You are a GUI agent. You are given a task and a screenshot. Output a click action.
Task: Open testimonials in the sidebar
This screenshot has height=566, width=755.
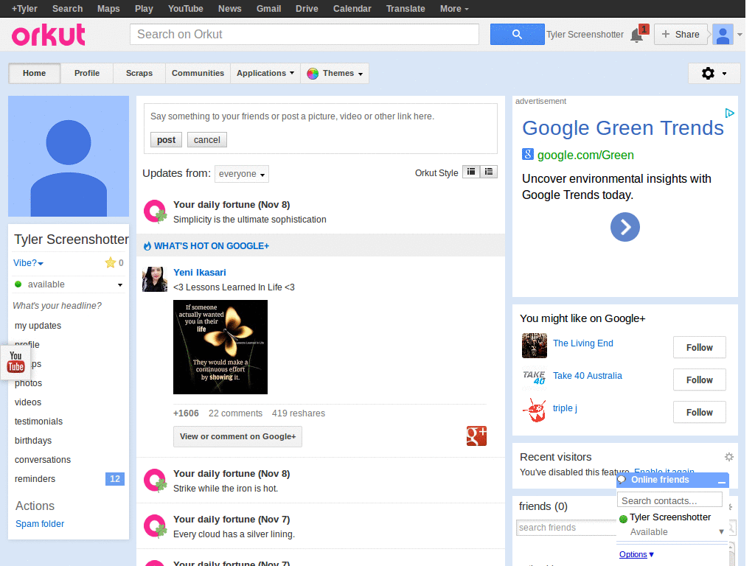click(x=38, y=421)
